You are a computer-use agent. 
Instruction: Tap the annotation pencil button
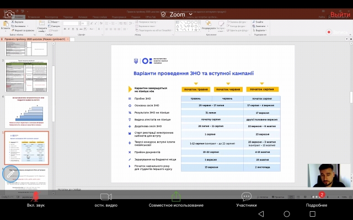point(12,173)
